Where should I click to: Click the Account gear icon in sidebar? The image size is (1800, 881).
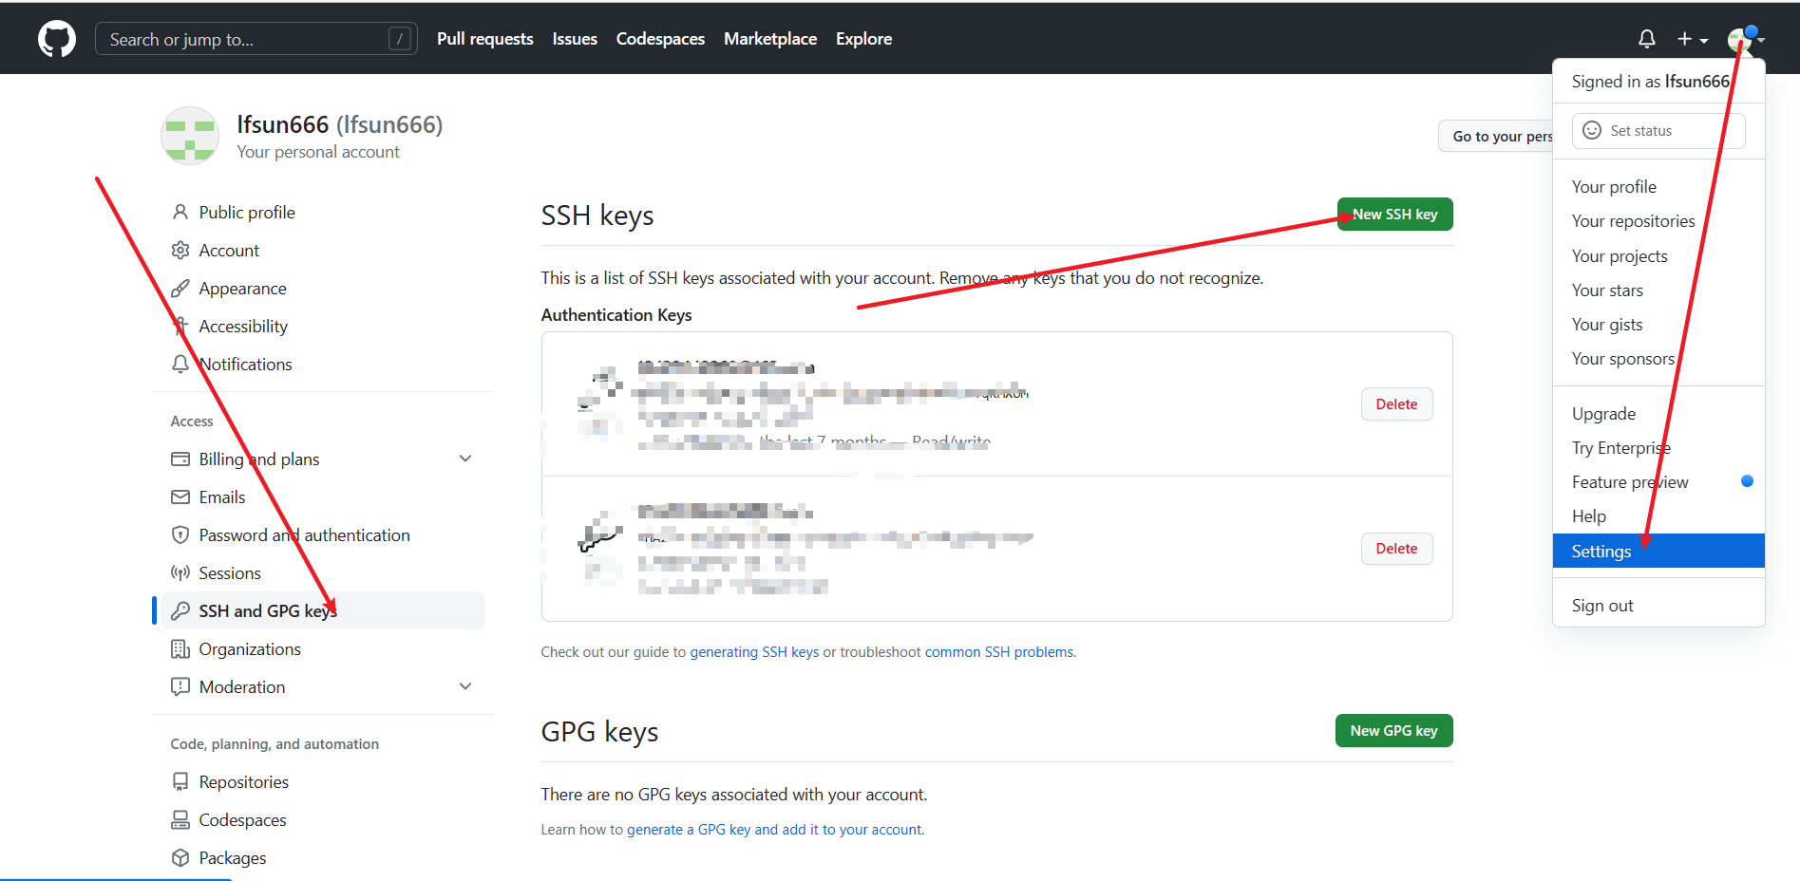tap(180, 250)
